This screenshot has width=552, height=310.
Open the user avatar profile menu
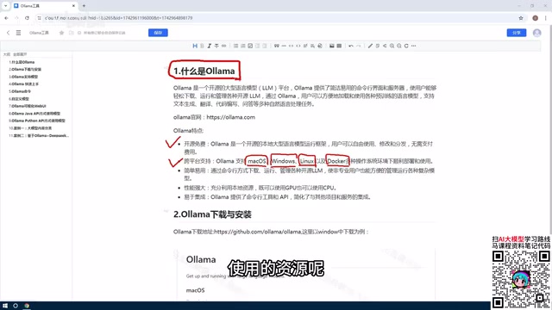[536, 33]
